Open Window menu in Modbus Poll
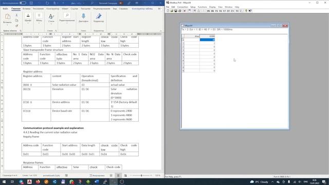Image resolution: width=329 pixels, height=185 pixels. 228,7
